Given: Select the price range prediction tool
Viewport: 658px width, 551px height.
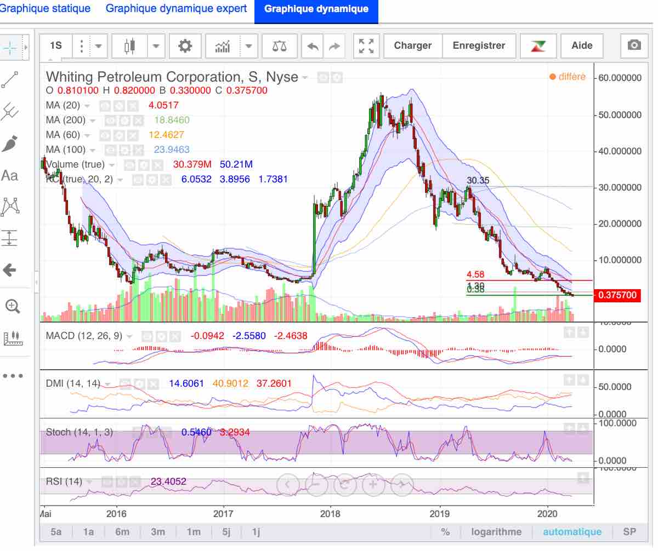Looking at the screenshot, I should [x=10, y=238].
